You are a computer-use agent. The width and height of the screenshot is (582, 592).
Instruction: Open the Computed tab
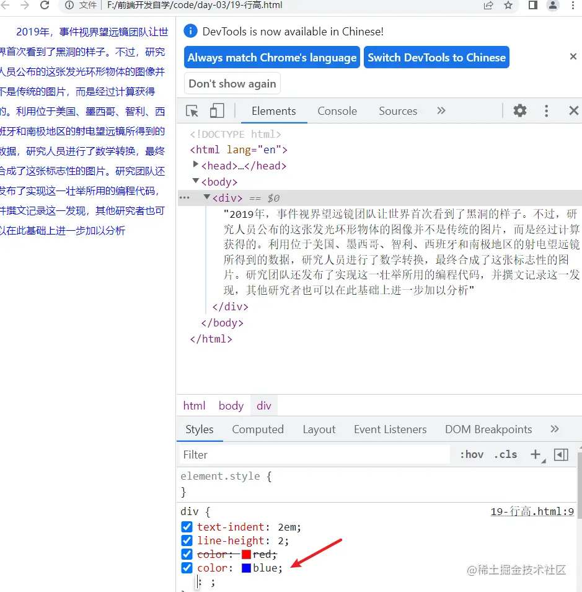(x=258, y=429)
